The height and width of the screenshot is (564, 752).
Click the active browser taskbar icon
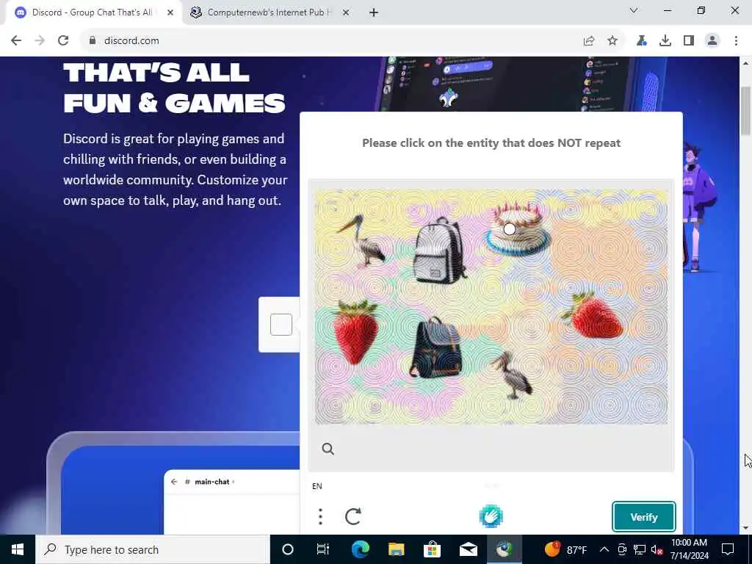point(504,549)
